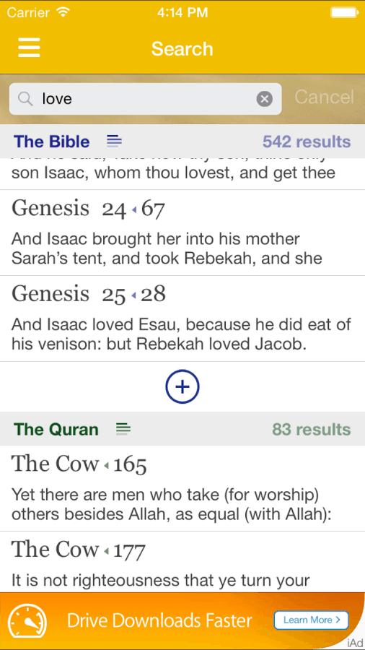Viewport: 365px width, 650px height.
Task: Cancel the search
Action: (324, 97)
